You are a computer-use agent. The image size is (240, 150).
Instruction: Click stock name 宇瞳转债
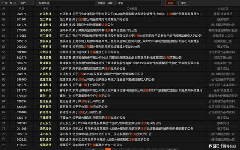click(x=45, y=118)
